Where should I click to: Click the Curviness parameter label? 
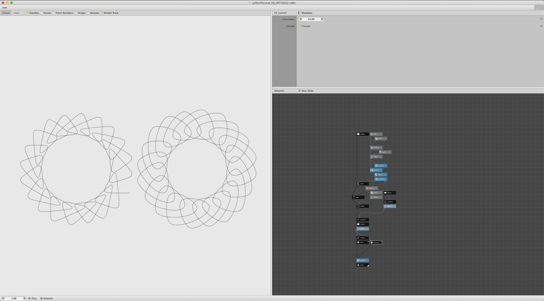tap(288, 19)
